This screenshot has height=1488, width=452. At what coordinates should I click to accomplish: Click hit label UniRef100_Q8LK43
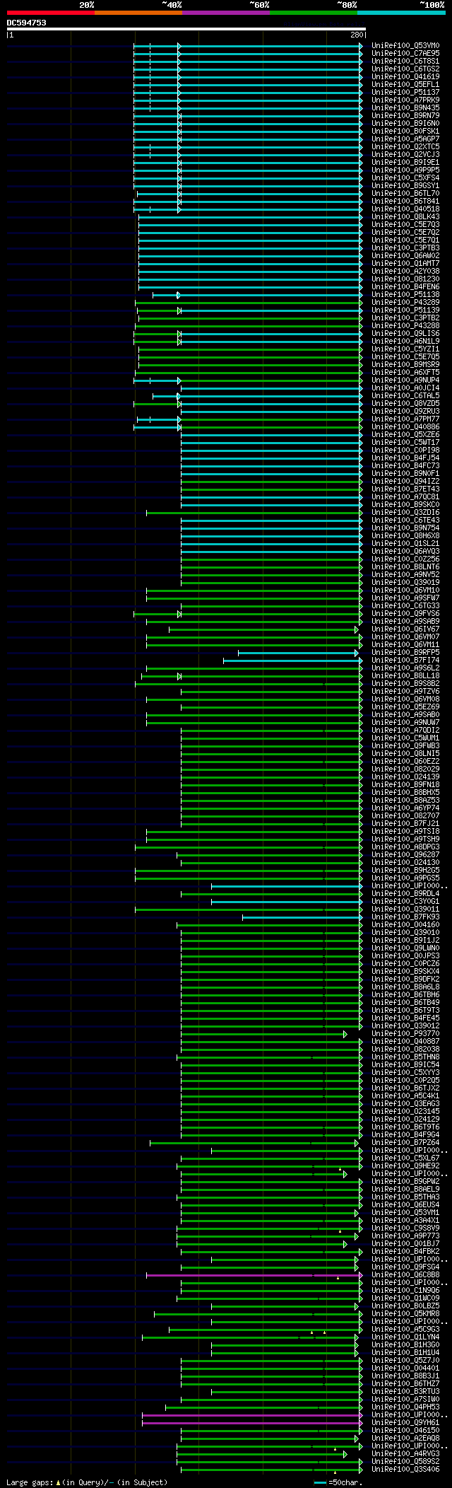click(405, 216)
